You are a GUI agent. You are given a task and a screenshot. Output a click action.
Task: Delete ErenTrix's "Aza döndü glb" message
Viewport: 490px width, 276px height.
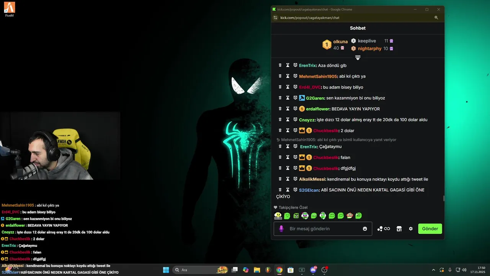[280, 65]
